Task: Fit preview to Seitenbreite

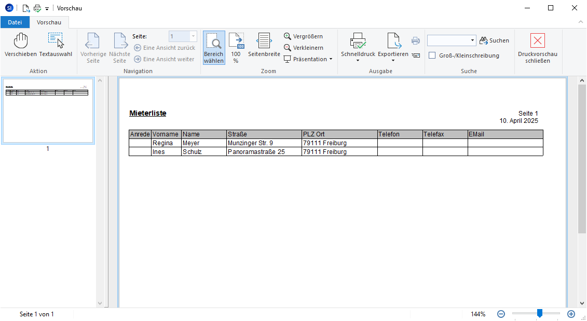Action: [x=264, y=45]
